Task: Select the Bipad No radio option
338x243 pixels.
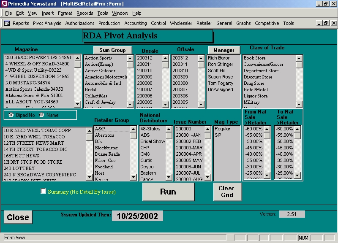Action: (x=11, y=115)
